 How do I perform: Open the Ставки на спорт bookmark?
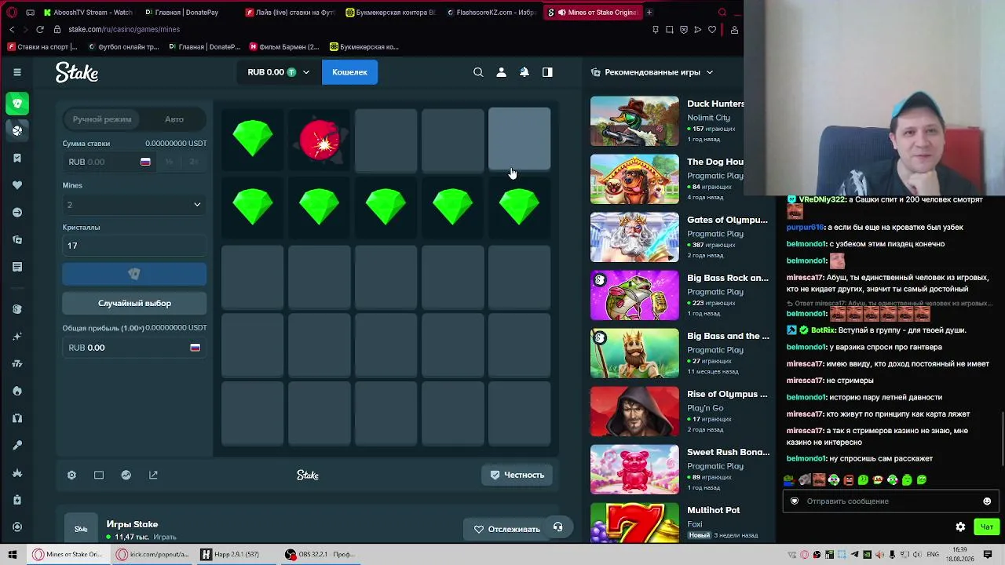(42, 47)
